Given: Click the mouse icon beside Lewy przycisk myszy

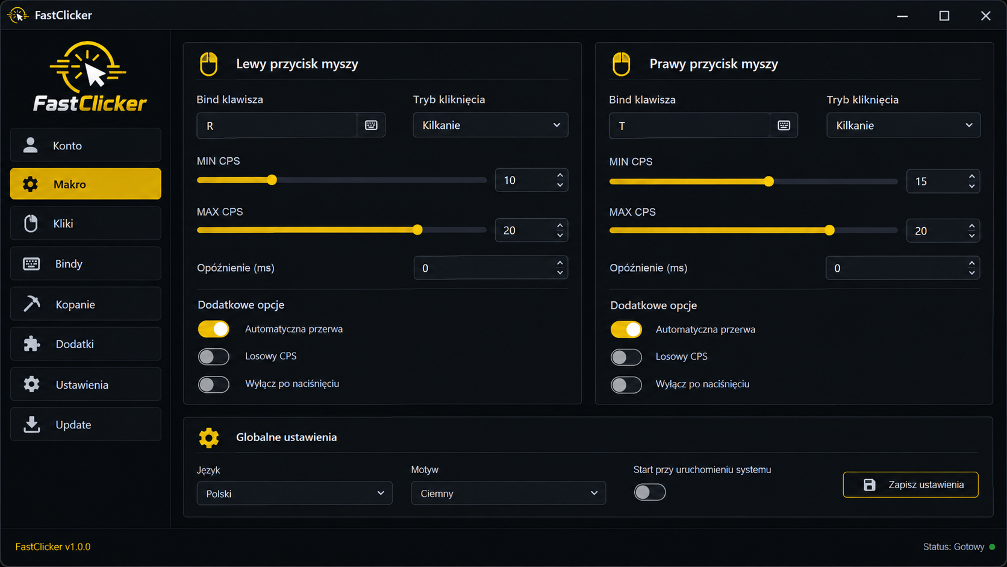Looking at the screenshot, I should [208, 64].
